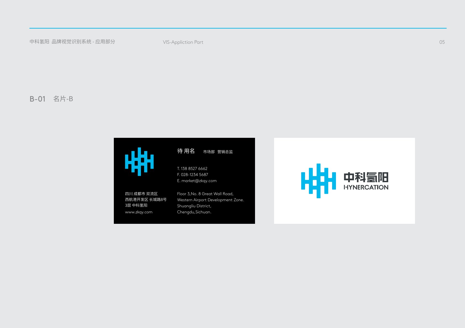The width and height of the screenshot is (465, 328).
Task: Click the fax number 028-1234 5687
Action: [x=194, y=175]
